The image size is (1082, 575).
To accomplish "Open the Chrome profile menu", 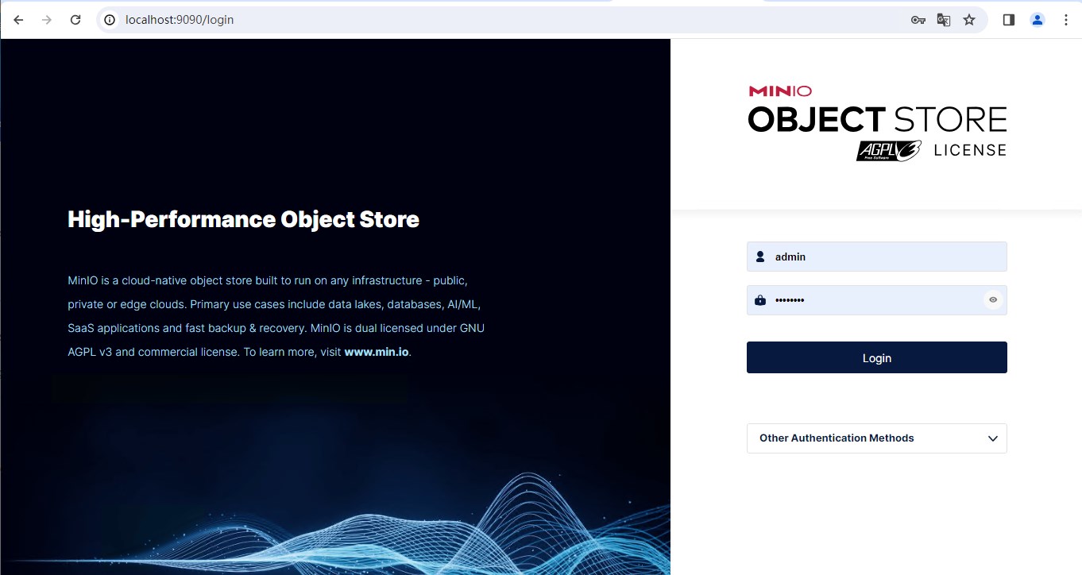I will 1038,20.
